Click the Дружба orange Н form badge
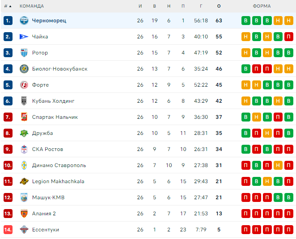This screenshot has width=296, height=239. click(x=267, y=133)
